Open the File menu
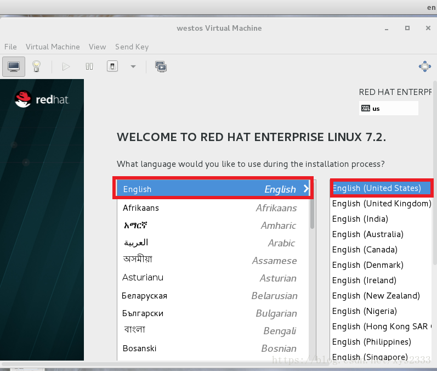Screen dimensions: 437x371 pos(10,47)
